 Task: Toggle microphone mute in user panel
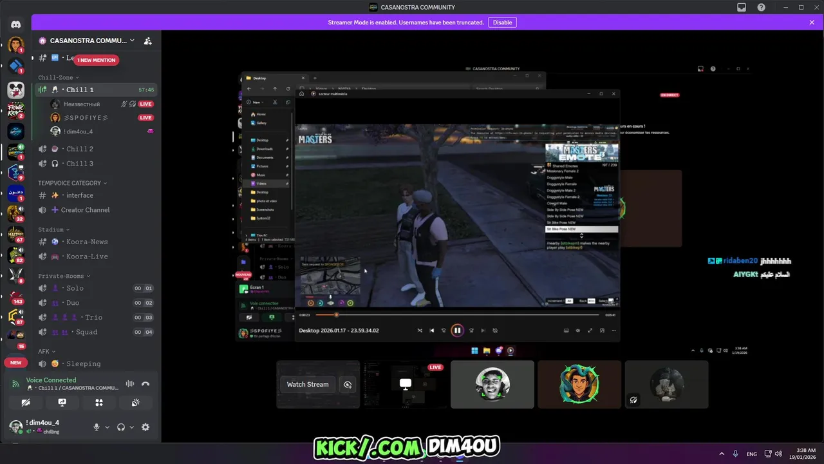[x=97, y=427]
